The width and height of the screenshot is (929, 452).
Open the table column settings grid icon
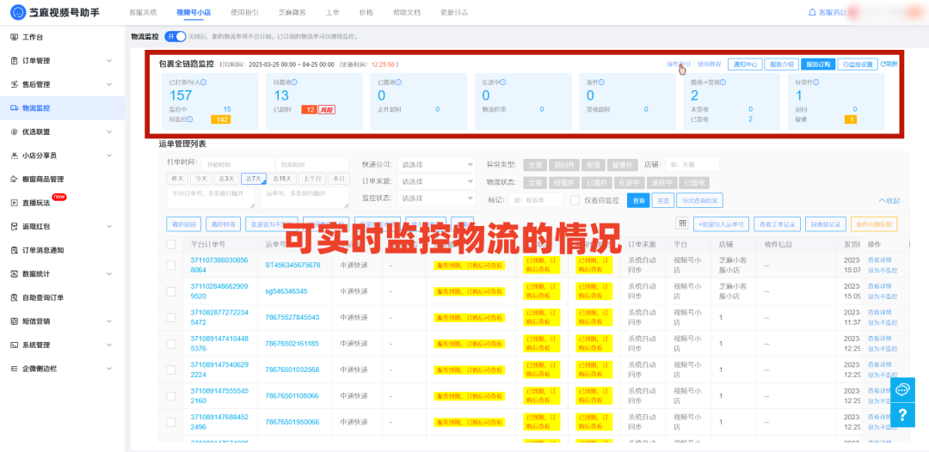pos(682,223)
